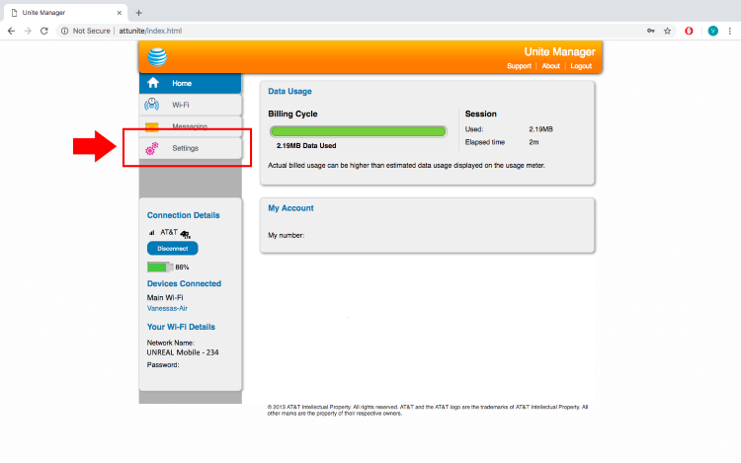Click the UNREAL Mobile - 234 network name
This screenshot has height=463, width=741.
183,352
